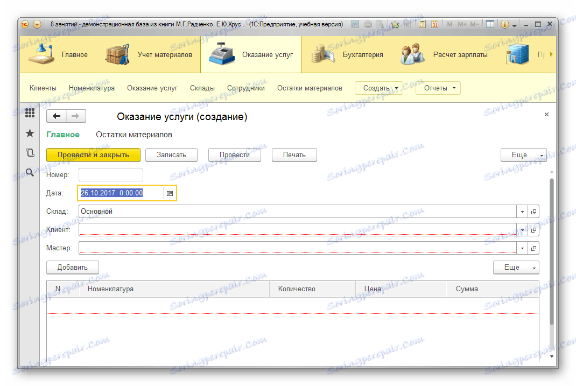Click the printer icon in title bar

[x=368, y=25]
